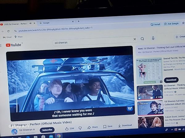Mute the tab using the speaker icon

pyautogui.click(x=30, y=24)
